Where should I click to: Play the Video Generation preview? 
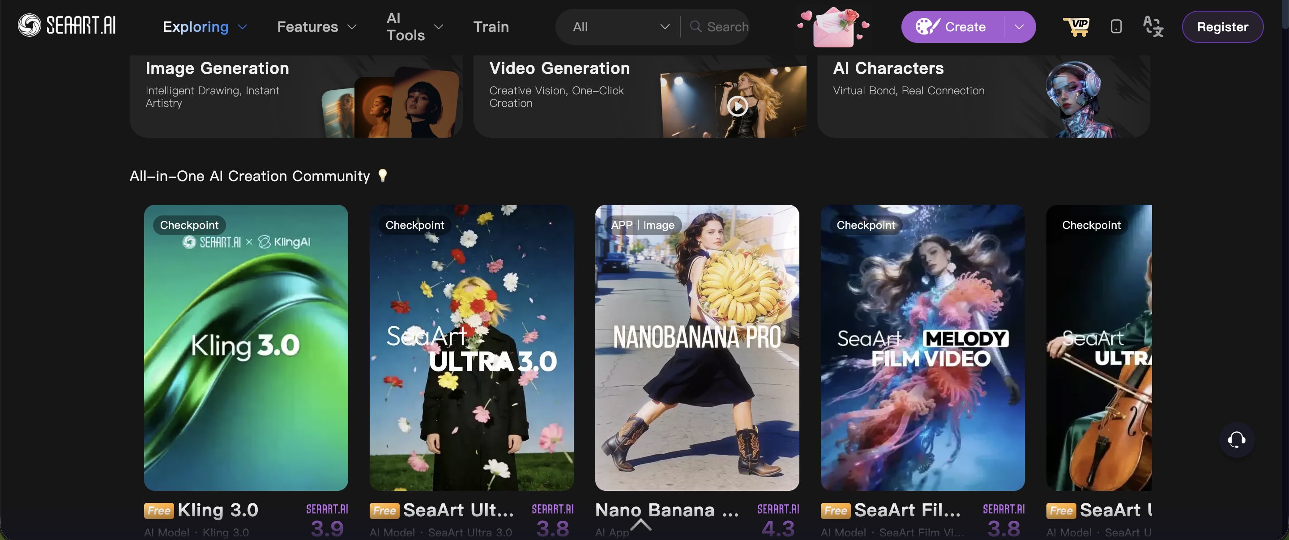(x=736, y=105)
